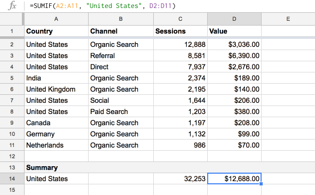This screenshot has height=195, width=315.
Task: Select the cell containing $6,390.00
Action: [x=234, y=55]
